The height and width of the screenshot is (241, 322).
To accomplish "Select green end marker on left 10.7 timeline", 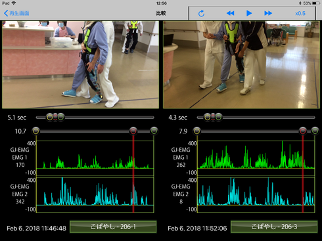I will [x=154, y=131].
